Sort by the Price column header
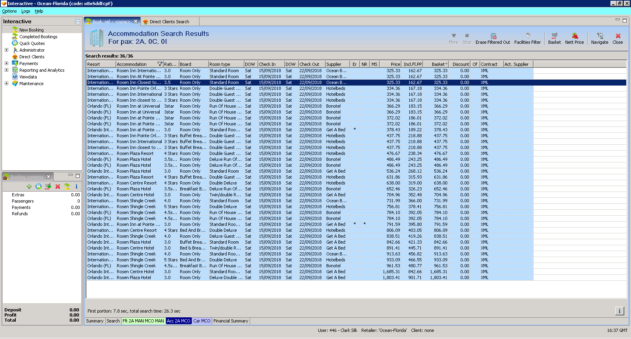Viewport: 631px width, 339px height. point(391,64)
